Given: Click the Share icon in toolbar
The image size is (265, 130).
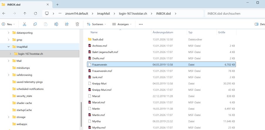Looking at the screenshot, I should pos(67,24).
